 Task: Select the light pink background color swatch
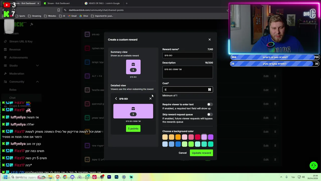click(x=185, y=137)
